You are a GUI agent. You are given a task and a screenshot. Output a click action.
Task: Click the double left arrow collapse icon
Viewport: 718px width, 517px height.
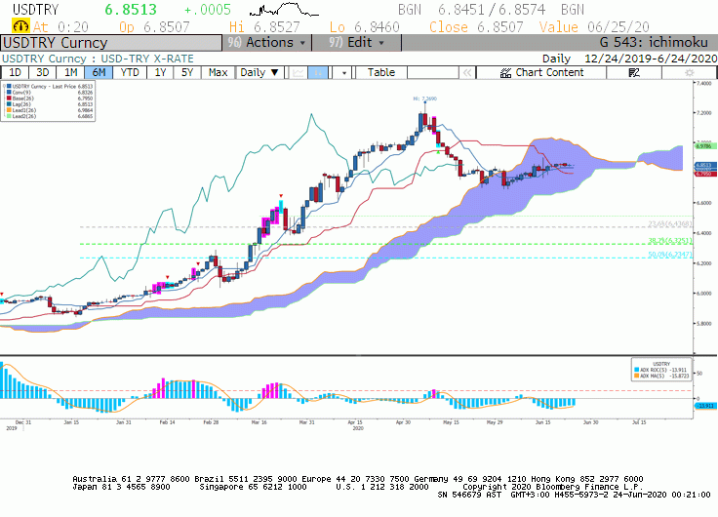pyautogui.click(x=467, y=73)
